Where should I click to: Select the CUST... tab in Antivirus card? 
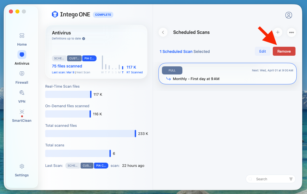[x=74, y=58]
